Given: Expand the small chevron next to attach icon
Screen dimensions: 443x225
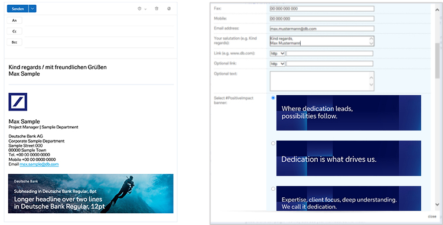Looking at the screenshot, I should pyautogui.click(x=145, y=9).
